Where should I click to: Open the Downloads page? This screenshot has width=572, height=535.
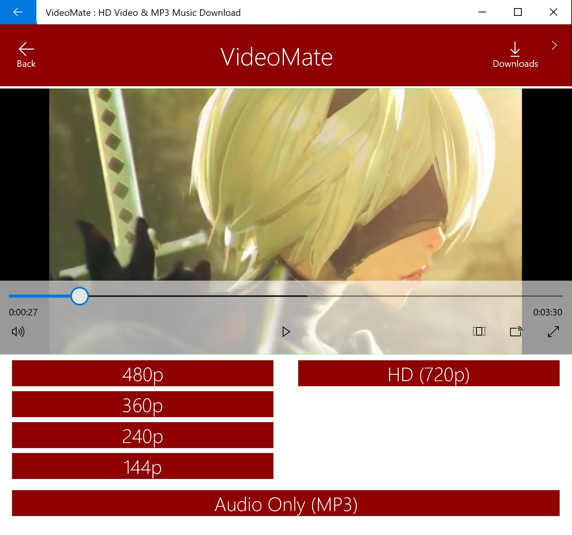[515, 55]
